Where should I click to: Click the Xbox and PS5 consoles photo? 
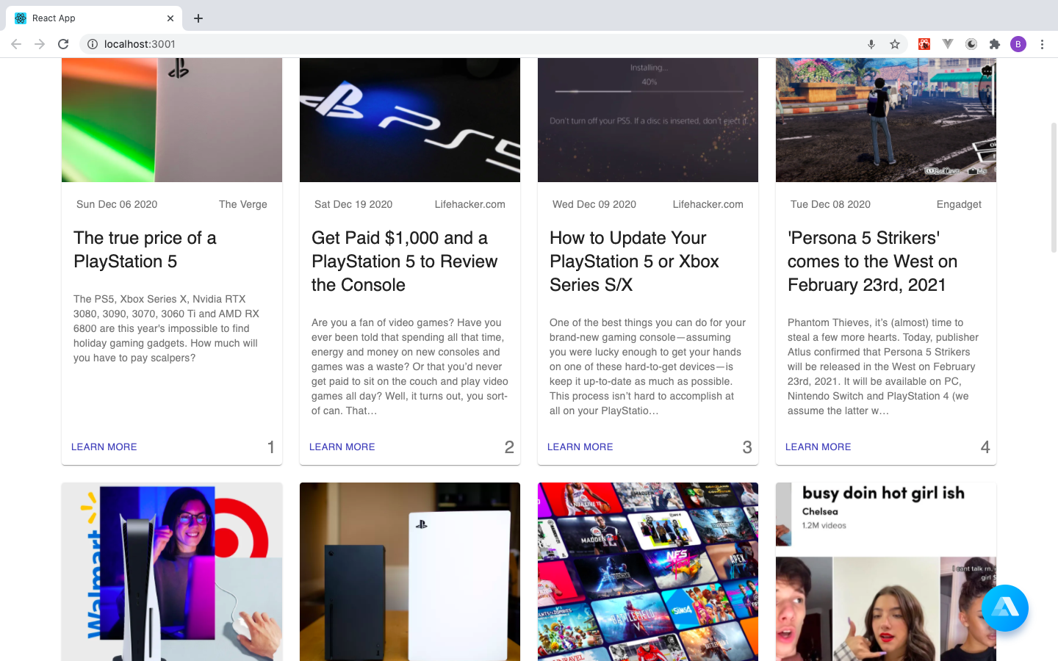point(410,571)
